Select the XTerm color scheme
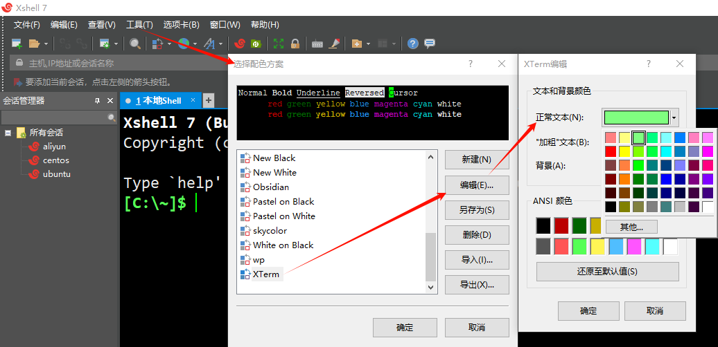 click(266, 274)
